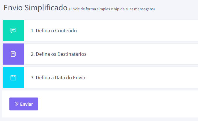Click the words 'Data do Envio' in step three

point(70,78)
